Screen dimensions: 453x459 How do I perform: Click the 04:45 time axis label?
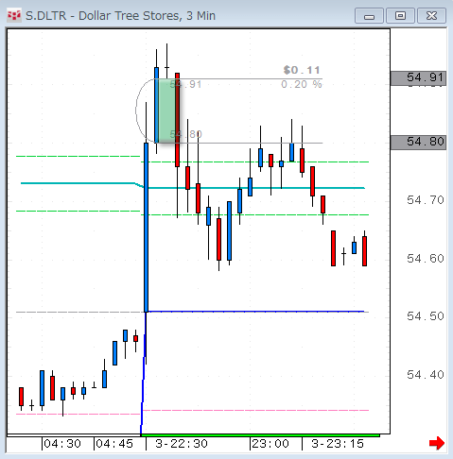point(114,444)
